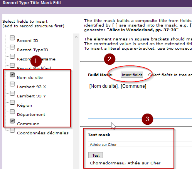Enable the Lambert 93 X checkbox

click(12, 84)
